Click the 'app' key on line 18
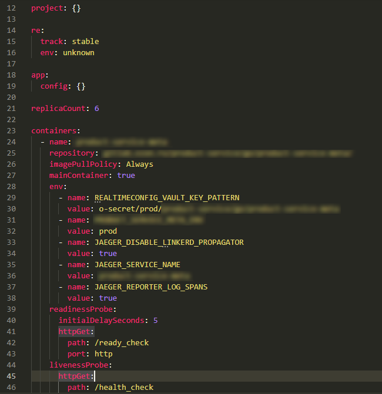The width and height of the screenshot is (382, 394). pos(38,75)
